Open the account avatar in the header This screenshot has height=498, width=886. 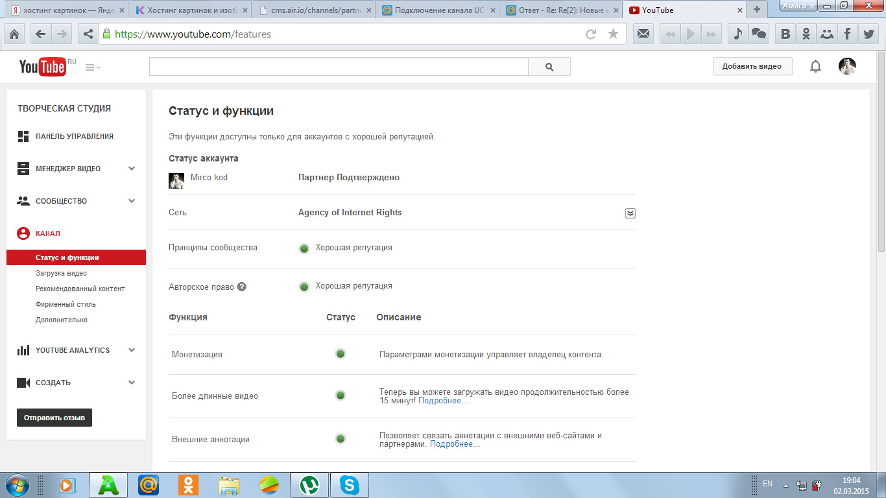pyautogui.click(x=847, y=66)
